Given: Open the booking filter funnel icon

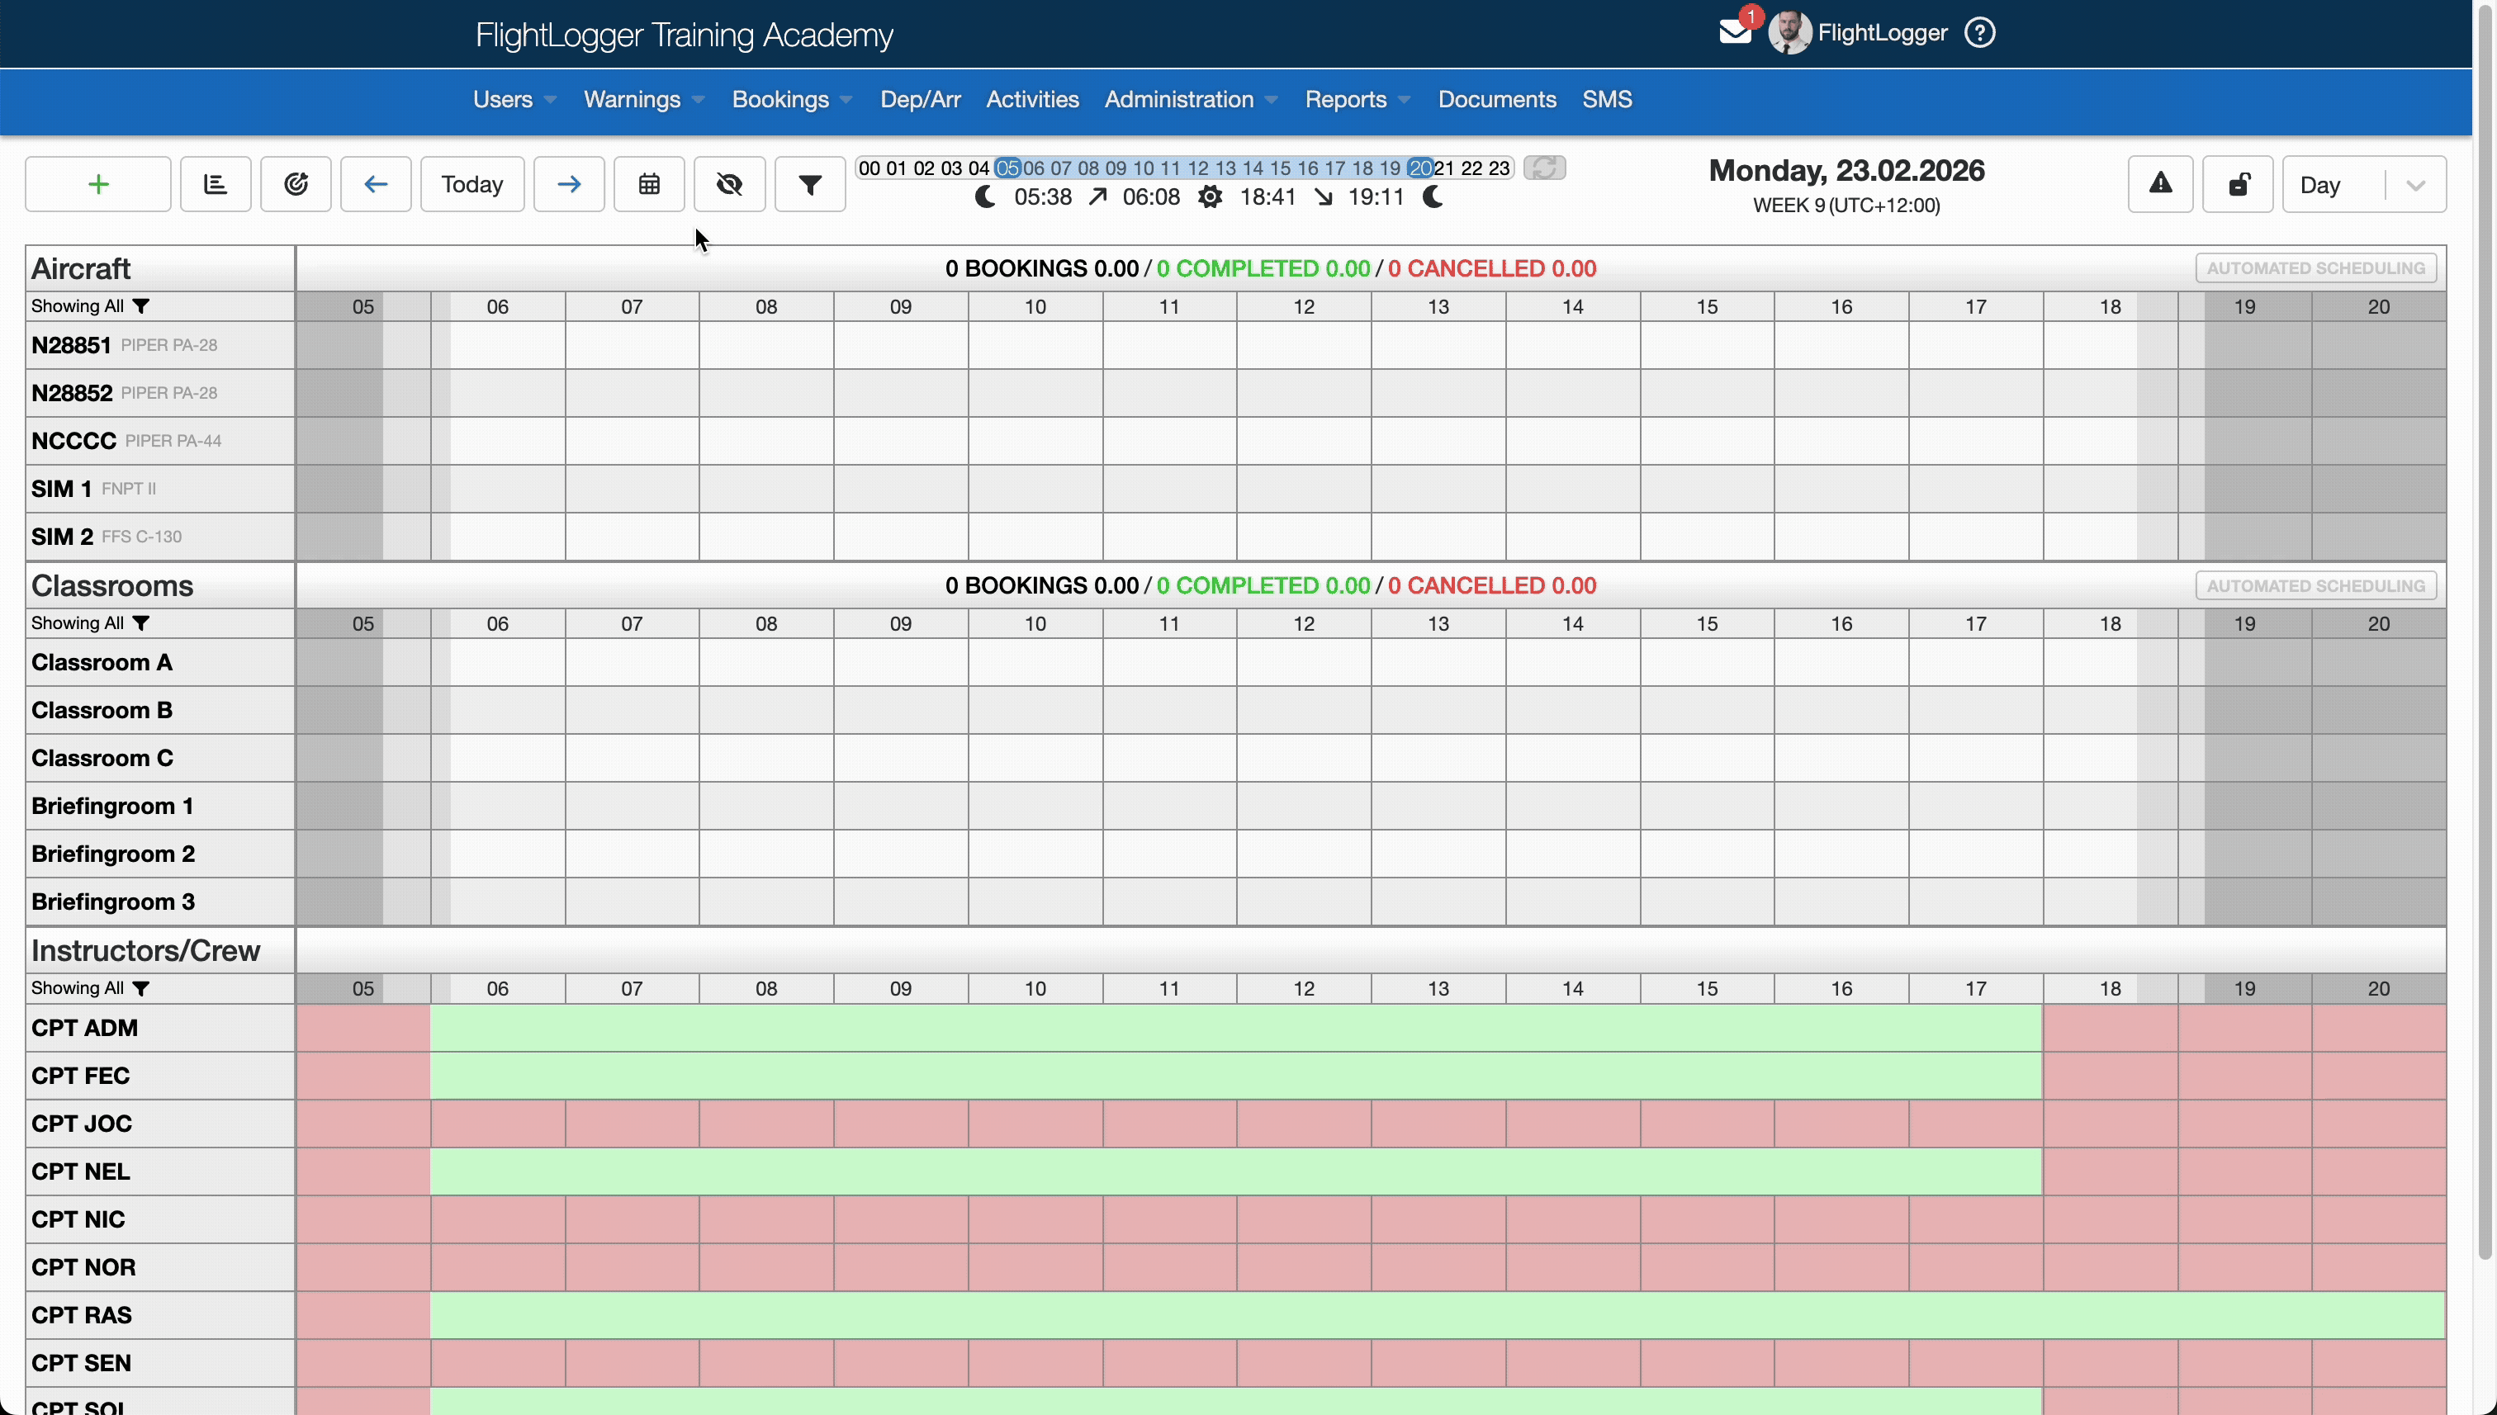Looking at the screenshot, I should 810,183.
